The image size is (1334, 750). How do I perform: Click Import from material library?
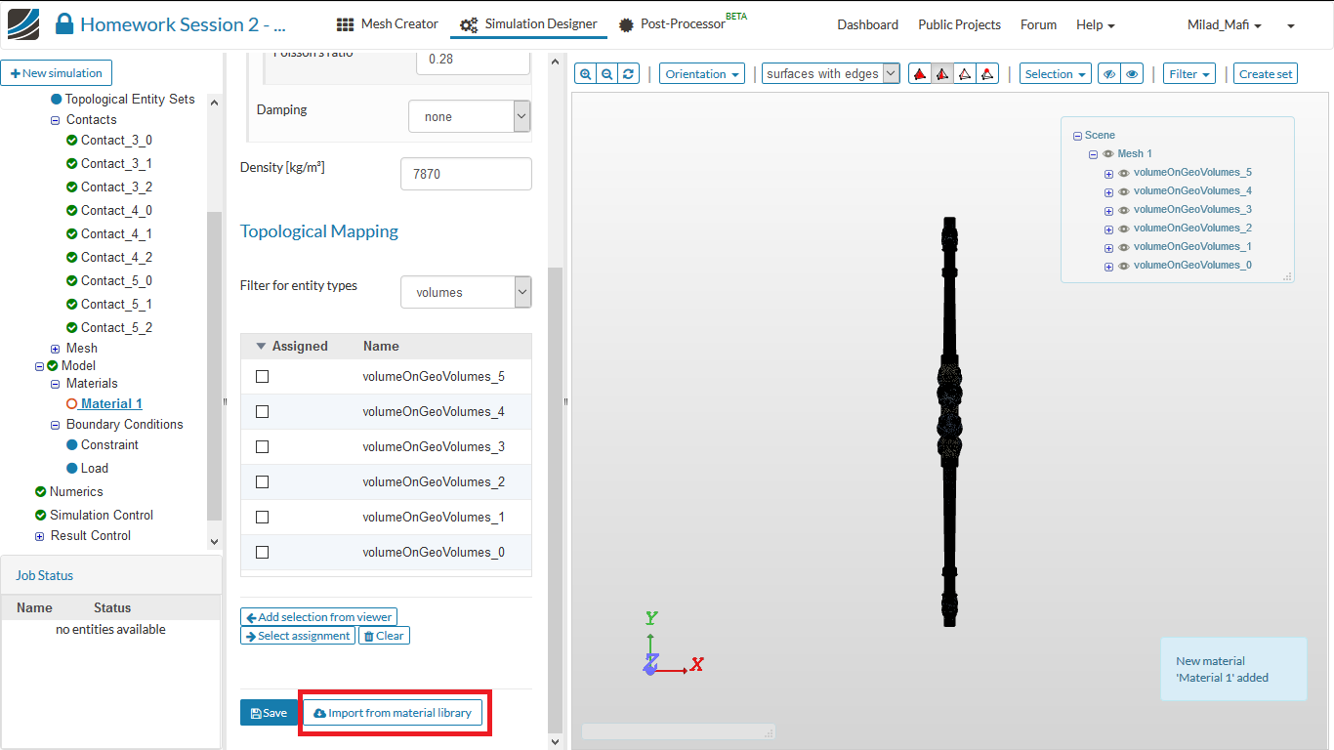click(393, 713)
